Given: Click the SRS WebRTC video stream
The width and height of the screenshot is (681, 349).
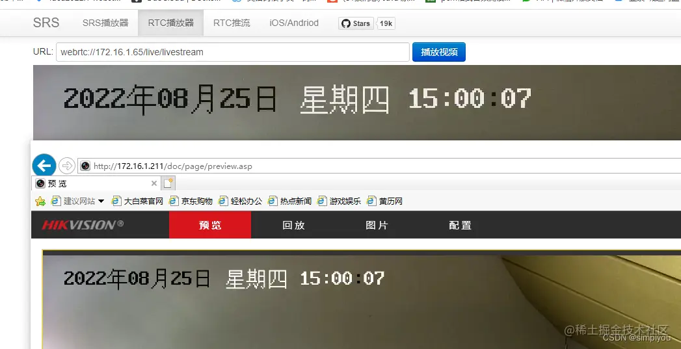Looking at the screenshot, I should point(357,103).
